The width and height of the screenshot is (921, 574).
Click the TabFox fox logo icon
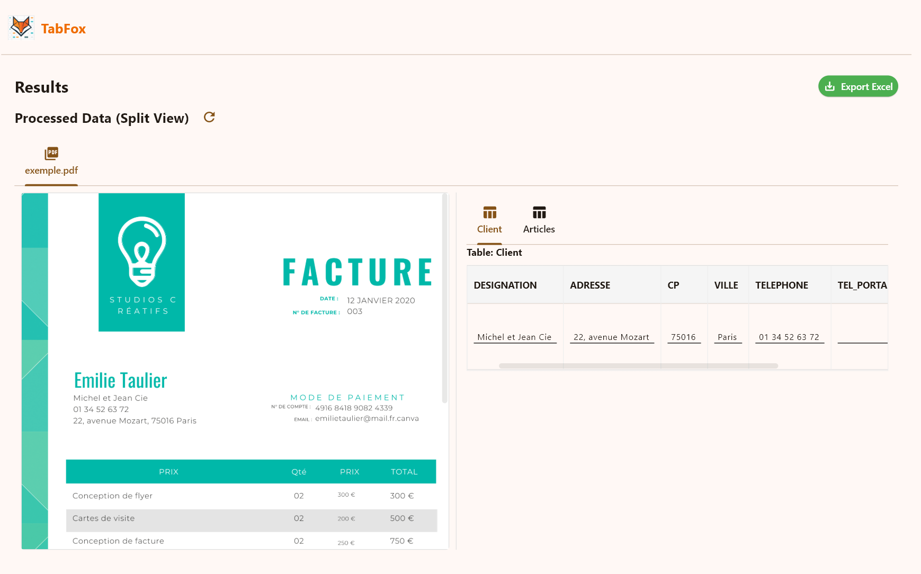pyautogui.click(x=21, y=27)
